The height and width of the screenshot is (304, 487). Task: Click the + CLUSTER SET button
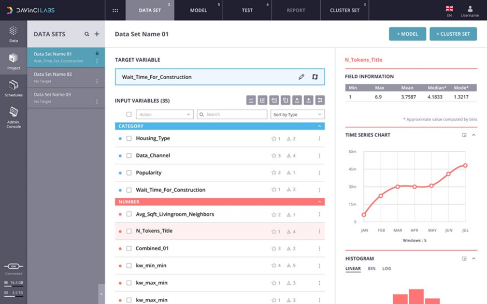(x=453, y=34)
